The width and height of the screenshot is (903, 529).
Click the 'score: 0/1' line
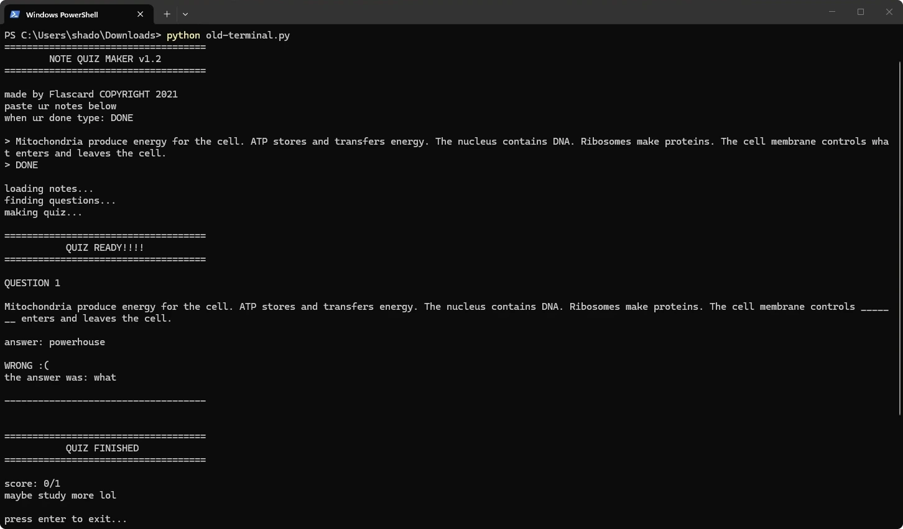(x=32, y=484)
